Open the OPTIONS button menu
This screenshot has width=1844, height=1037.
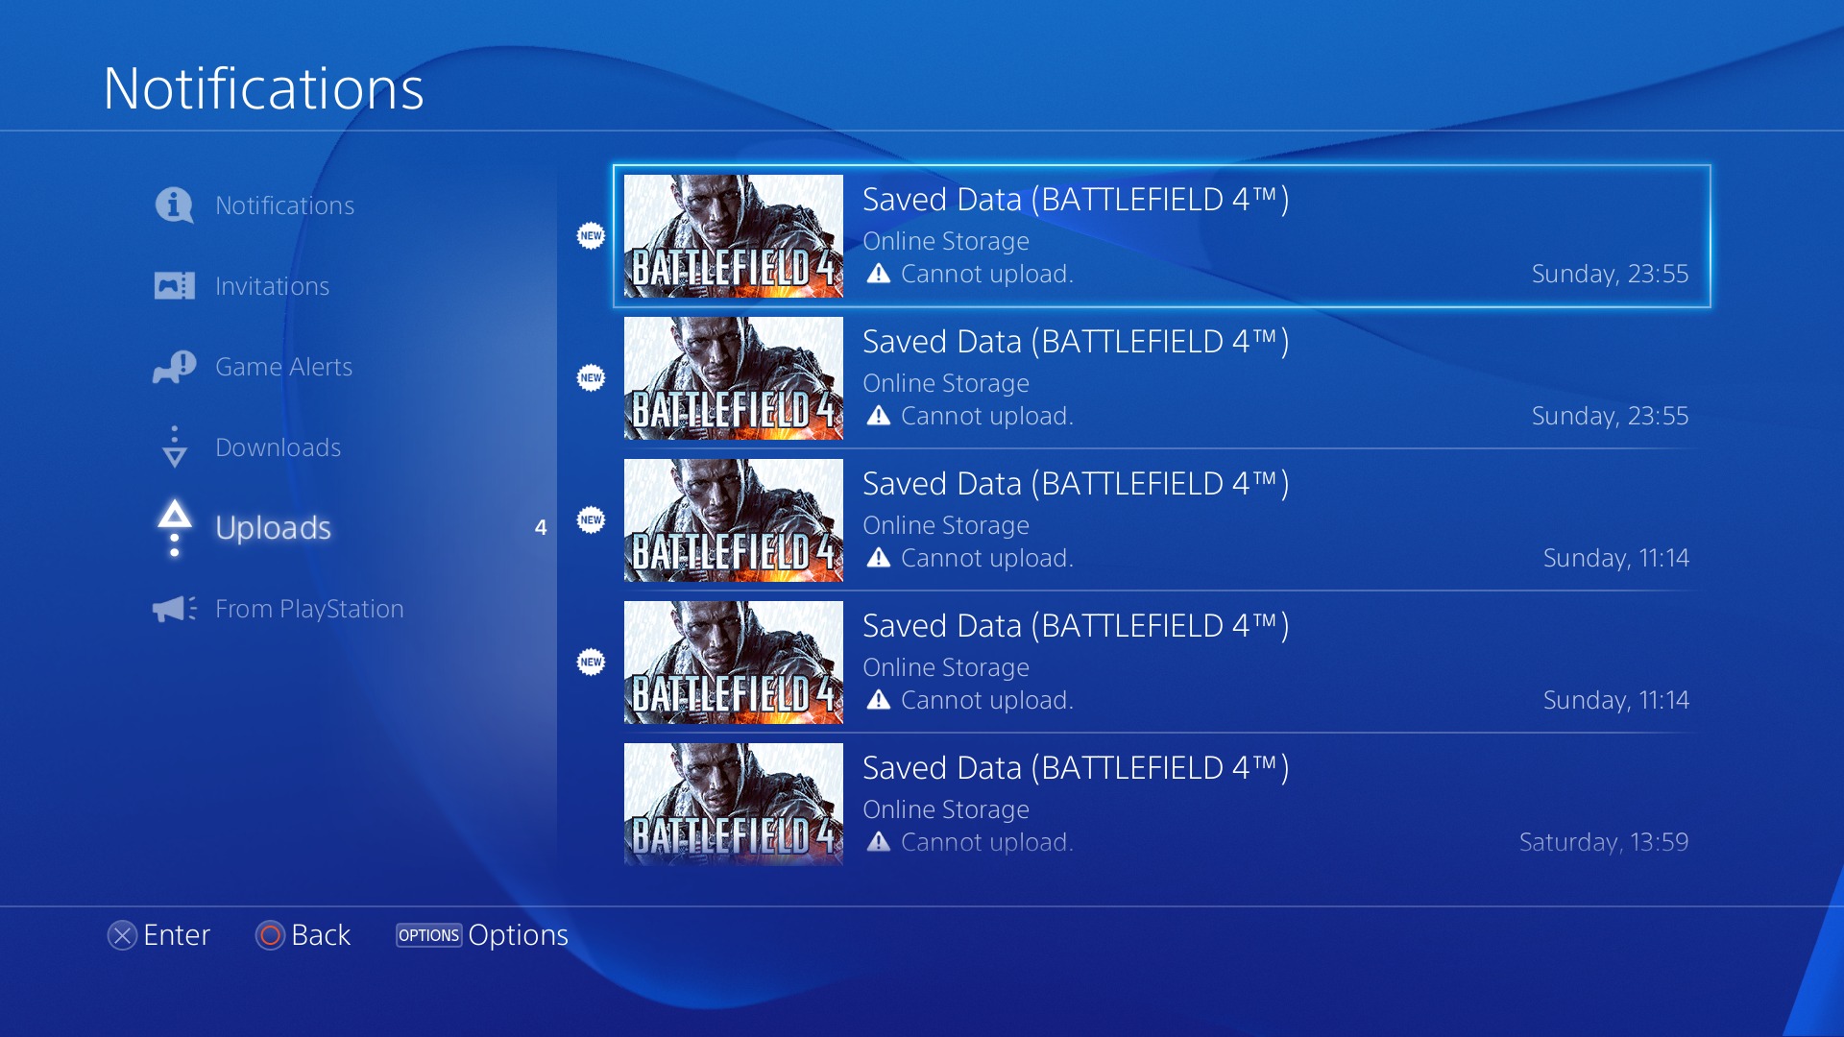coord(429,935)
